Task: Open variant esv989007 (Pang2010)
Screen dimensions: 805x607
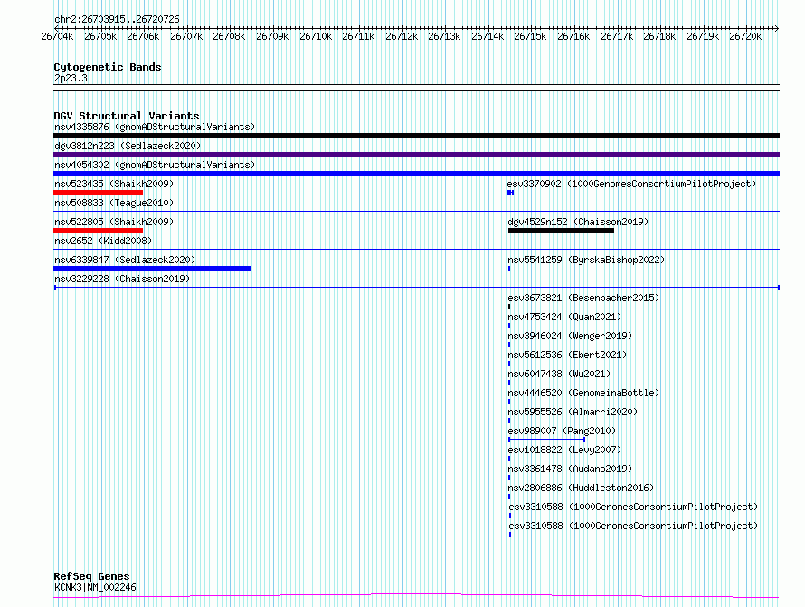Action: (562, 431)
